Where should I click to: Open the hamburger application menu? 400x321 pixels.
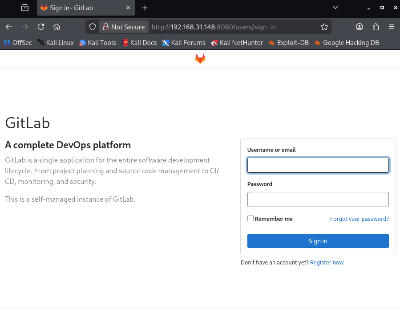pos(391,27)
